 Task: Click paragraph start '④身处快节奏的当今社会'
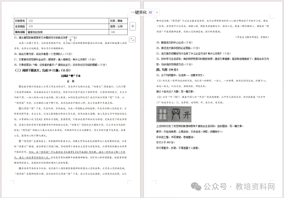73,168
